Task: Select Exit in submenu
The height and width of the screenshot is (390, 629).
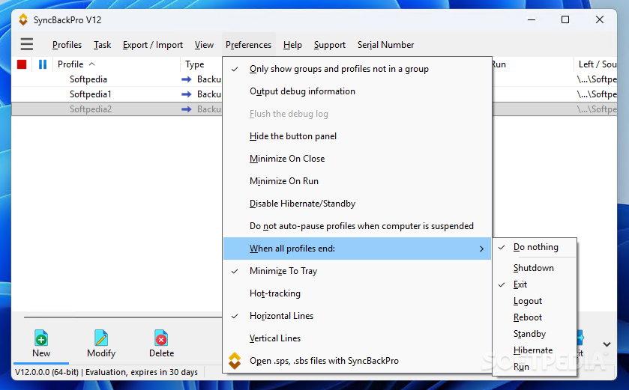Action: coord(535,284)
